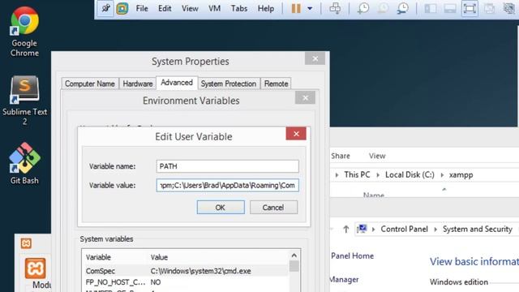The width and height of the screenshot is (519, 292).
Task: Open Sublime Text 2 desktop shortcut
Action: (24, 101)
